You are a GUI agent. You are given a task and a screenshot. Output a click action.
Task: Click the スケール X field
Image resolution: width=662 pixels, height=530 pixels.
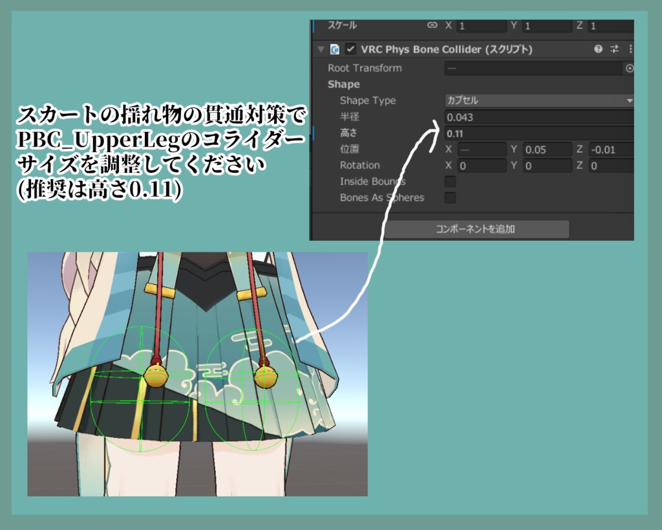(482, 25)
